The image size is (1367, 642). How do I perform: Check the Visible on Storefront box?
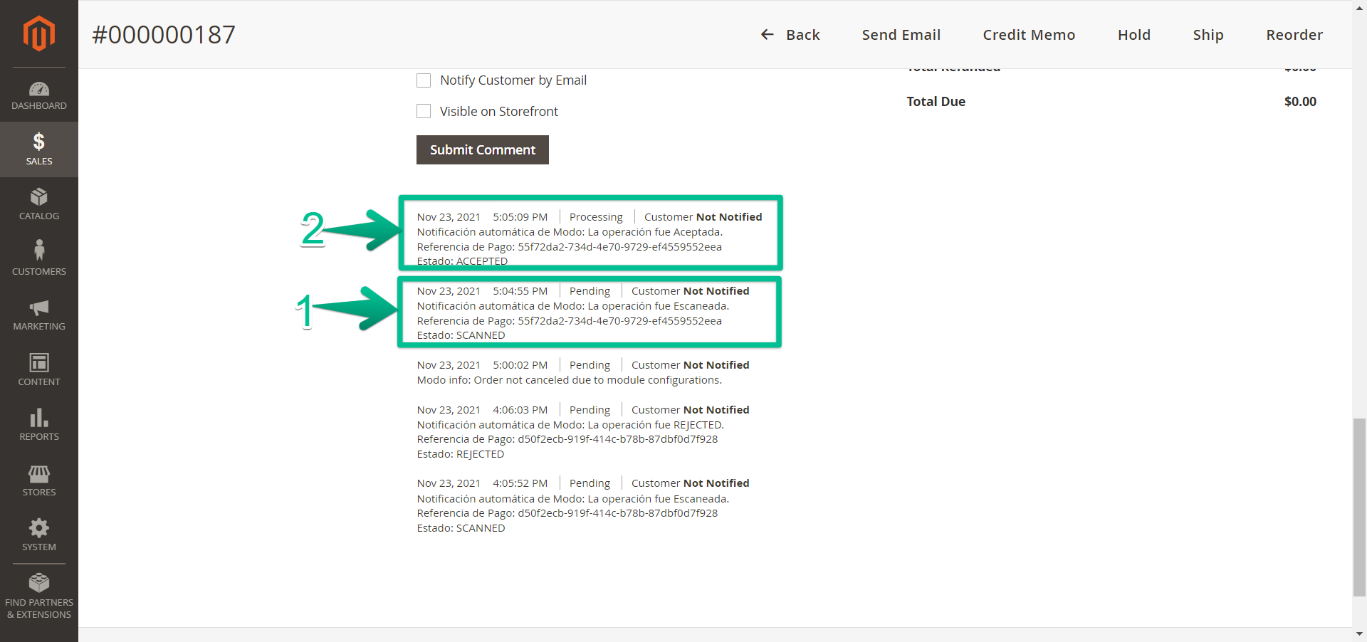tap(424, 112)
